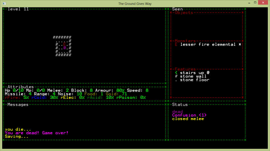Click the Missile: 4 attribute
This screenshot has height=151, width=270.
18,94
